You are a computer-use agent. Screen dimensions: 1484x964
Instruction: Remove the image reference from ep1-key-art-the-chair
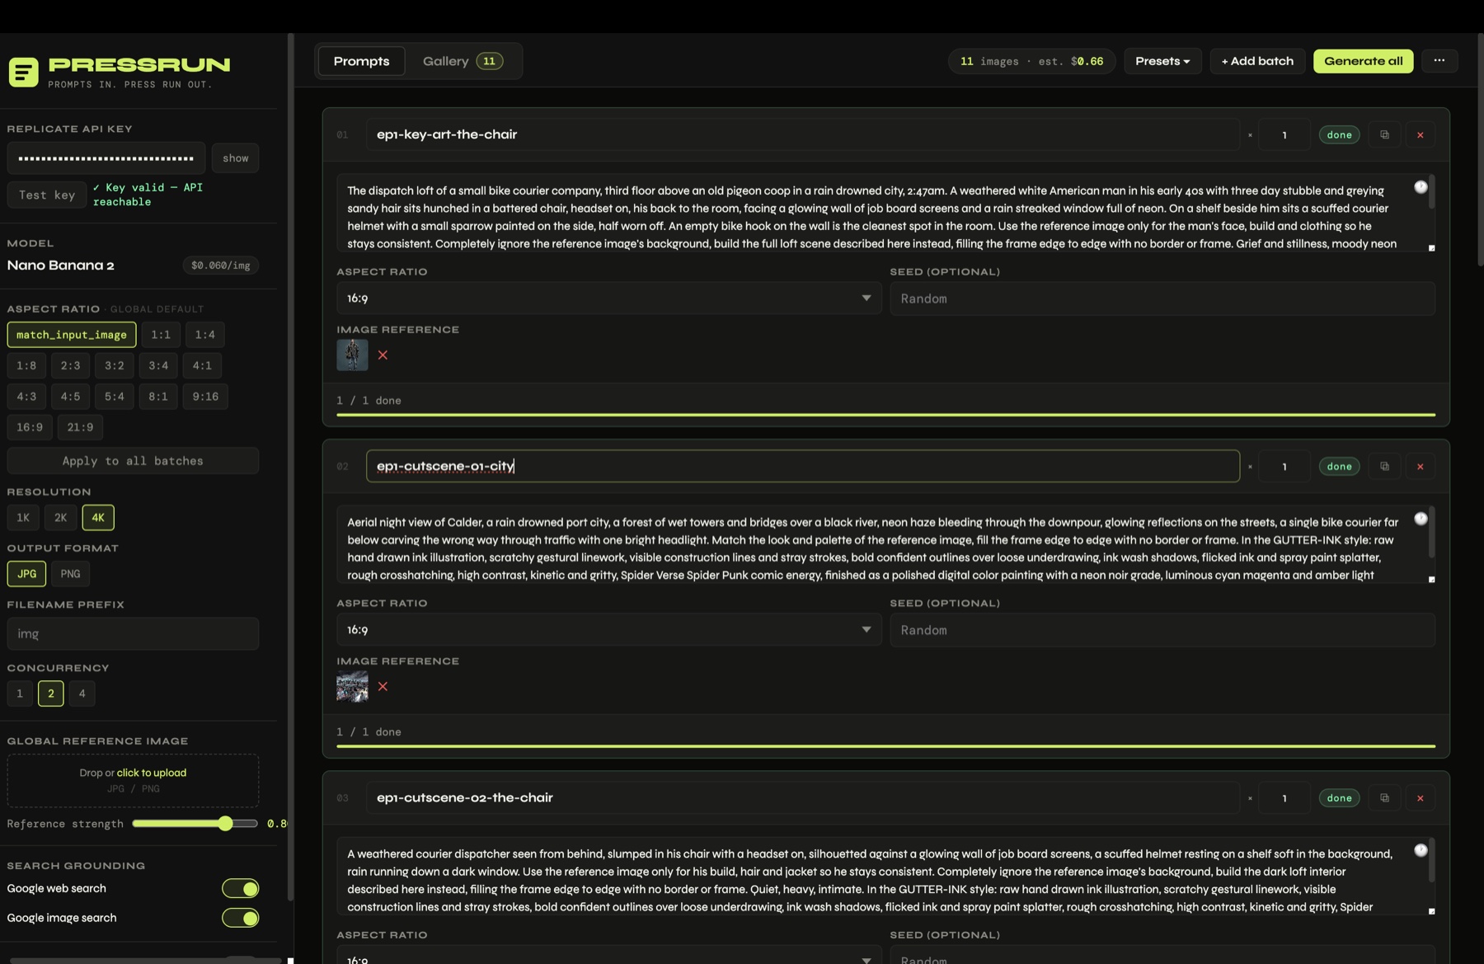coord(383,355)
